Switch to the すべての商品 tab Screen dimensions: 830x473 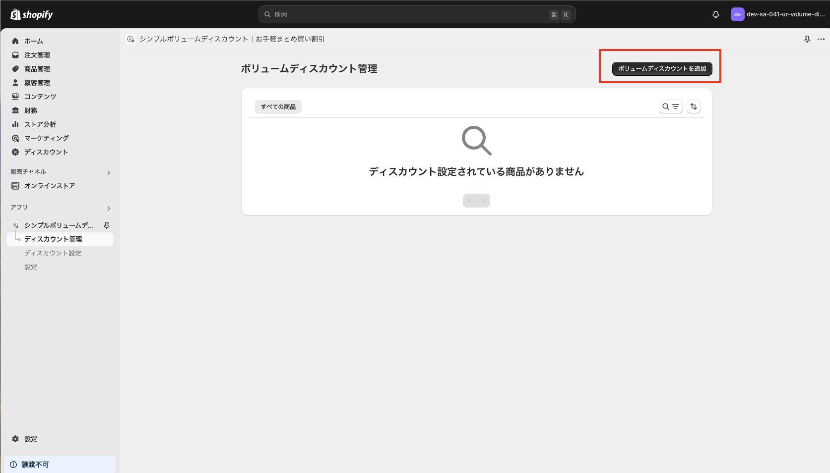click(x=278, y=106)
